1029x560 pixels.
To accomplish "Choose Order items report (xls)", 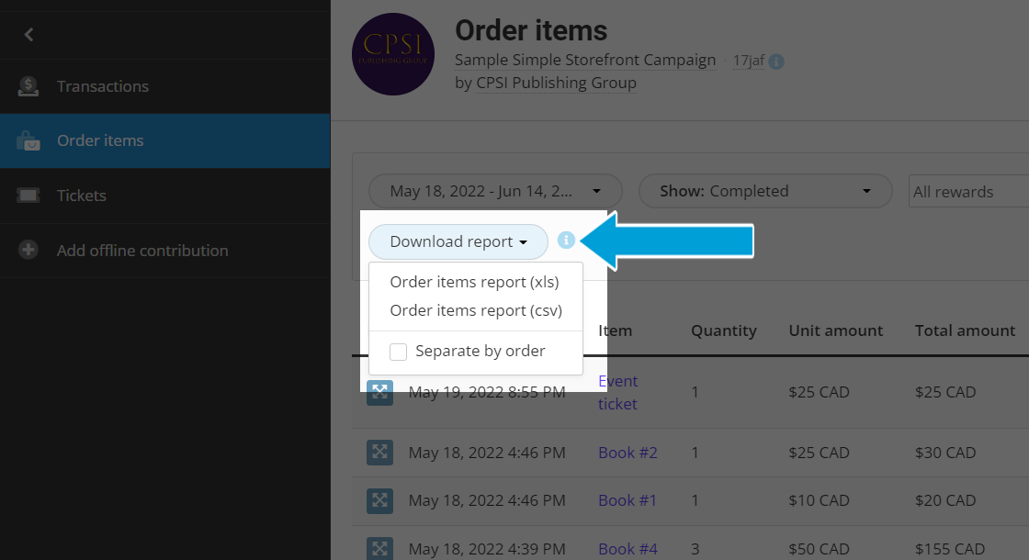I will click(474, 282).
